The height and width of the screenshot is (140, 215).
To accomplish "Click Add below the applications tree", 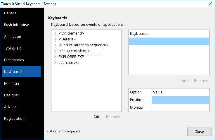I will click(97, 117).
